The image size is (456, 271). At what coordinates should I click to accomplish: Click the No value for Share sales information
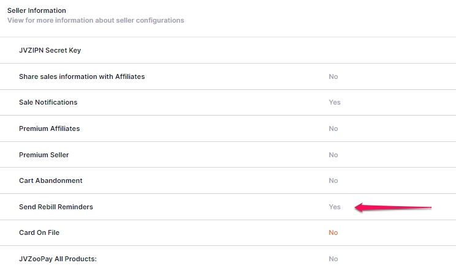[333, 76]
